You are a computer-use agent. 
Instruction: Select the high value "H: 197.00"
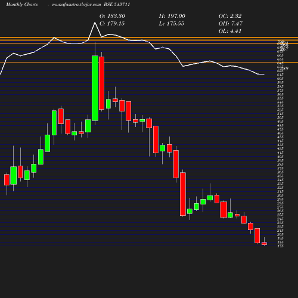(x=172, y=16)
